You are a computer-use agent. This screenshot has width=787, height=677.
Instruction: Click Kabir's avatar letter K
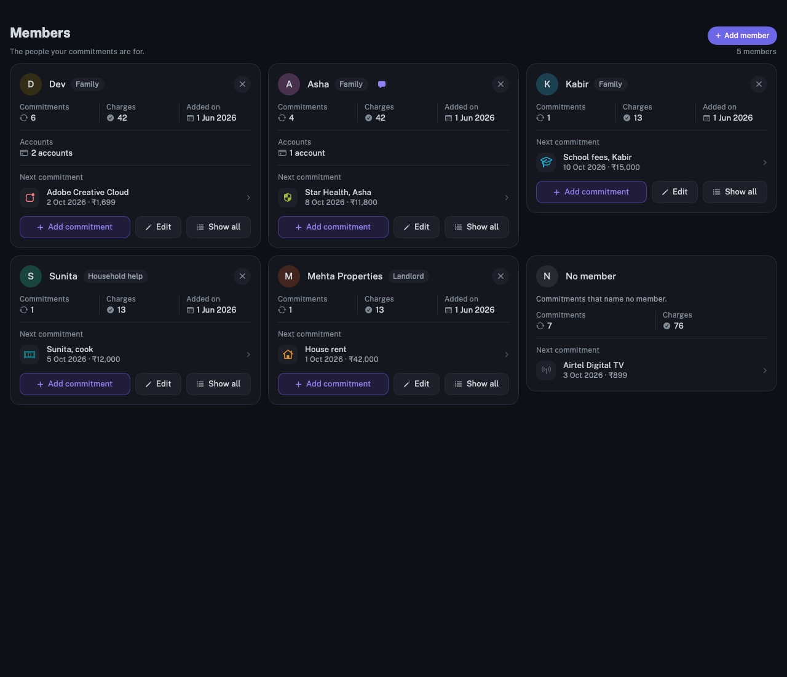pos(547,84)
